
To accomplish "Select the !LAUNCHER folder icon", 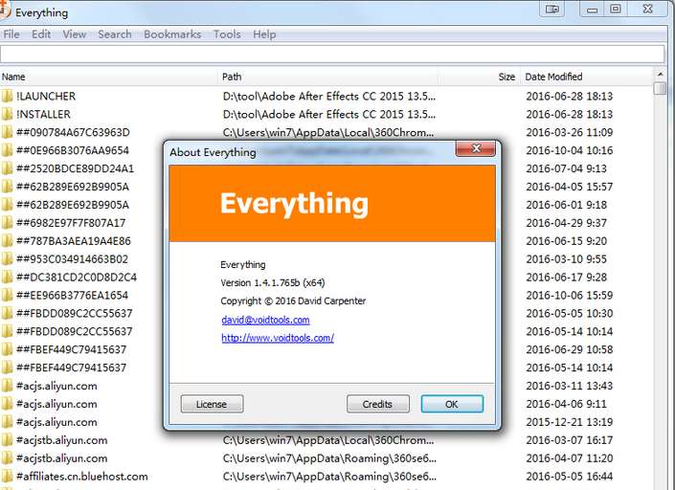I will coord(7,96).
